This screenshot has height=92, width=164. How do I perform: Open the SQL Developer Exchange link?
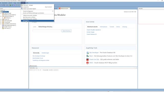tap(39, 56)
